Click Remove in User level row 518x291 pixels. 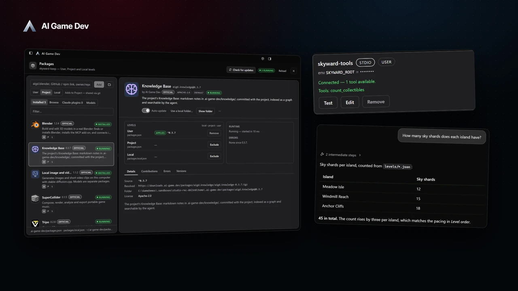[x=214, y=133]
